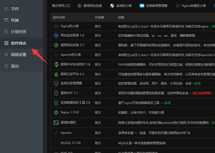
Task: Click the 终端 terminal icon in sidebar
Action: (x=6, y=20)
